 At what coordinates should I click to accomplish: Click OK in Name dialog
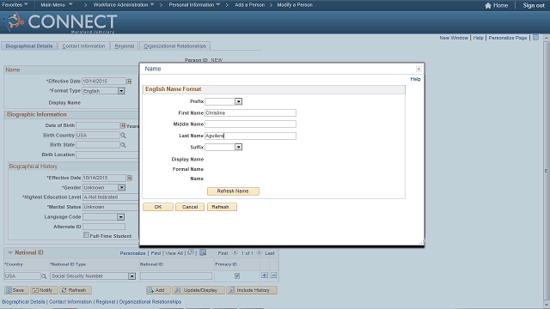158,207
